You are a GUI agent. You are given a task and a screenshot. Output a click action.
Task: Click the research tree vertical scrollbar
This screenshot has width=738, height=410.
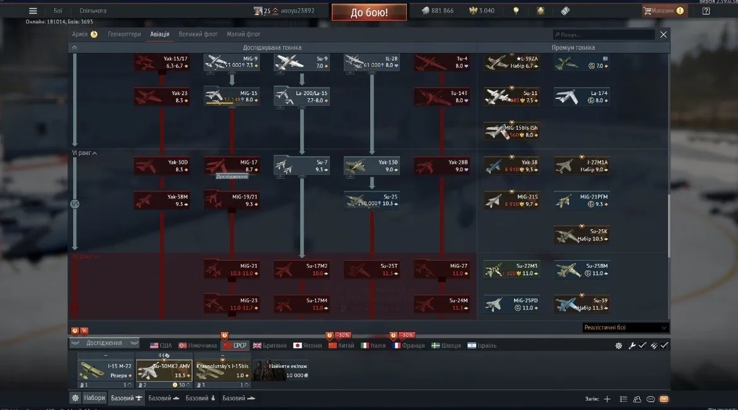(x=669, y=225)
